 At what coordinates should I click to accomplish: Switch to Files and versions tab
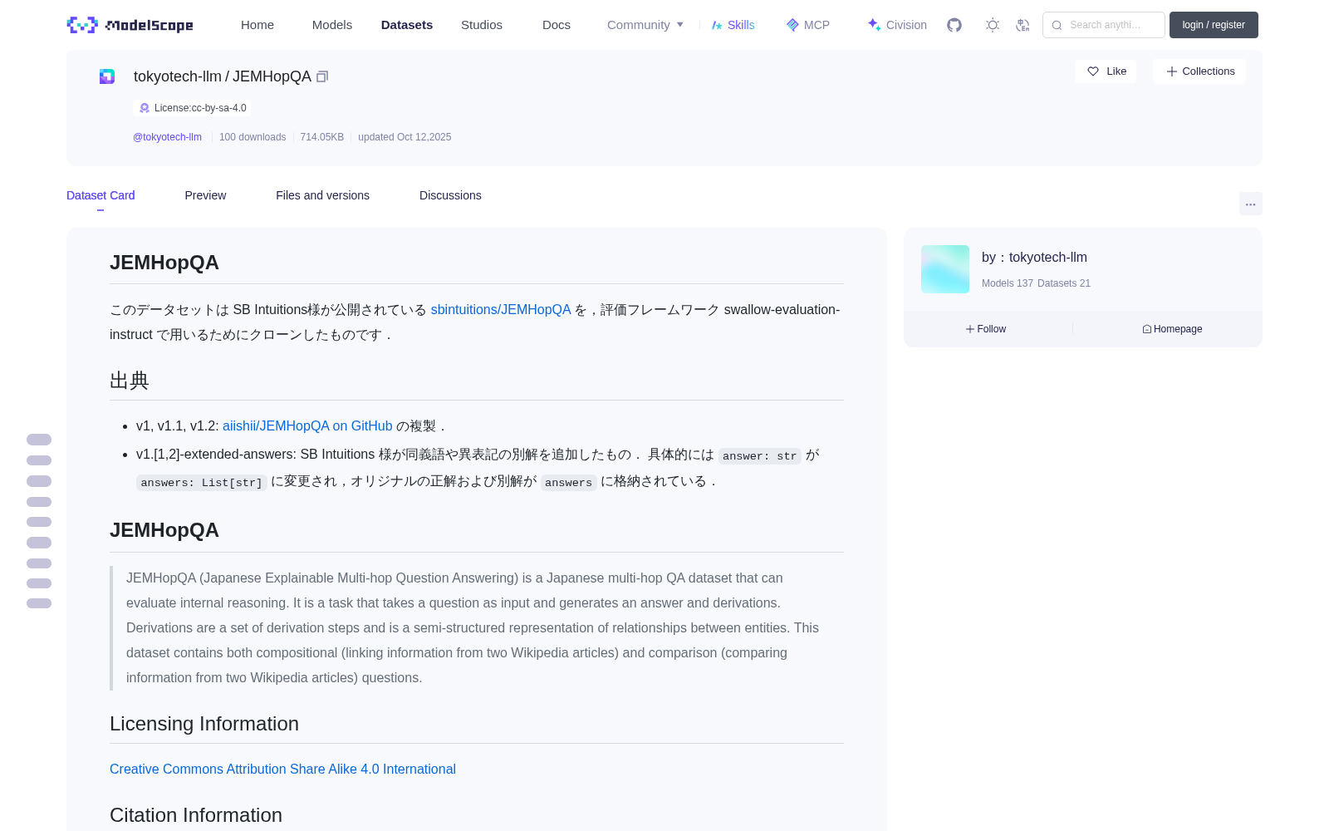point(322,195)
